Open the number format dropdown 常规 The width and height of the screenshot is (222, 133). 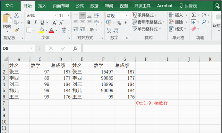pyautogui.click(x=127, y=16)
